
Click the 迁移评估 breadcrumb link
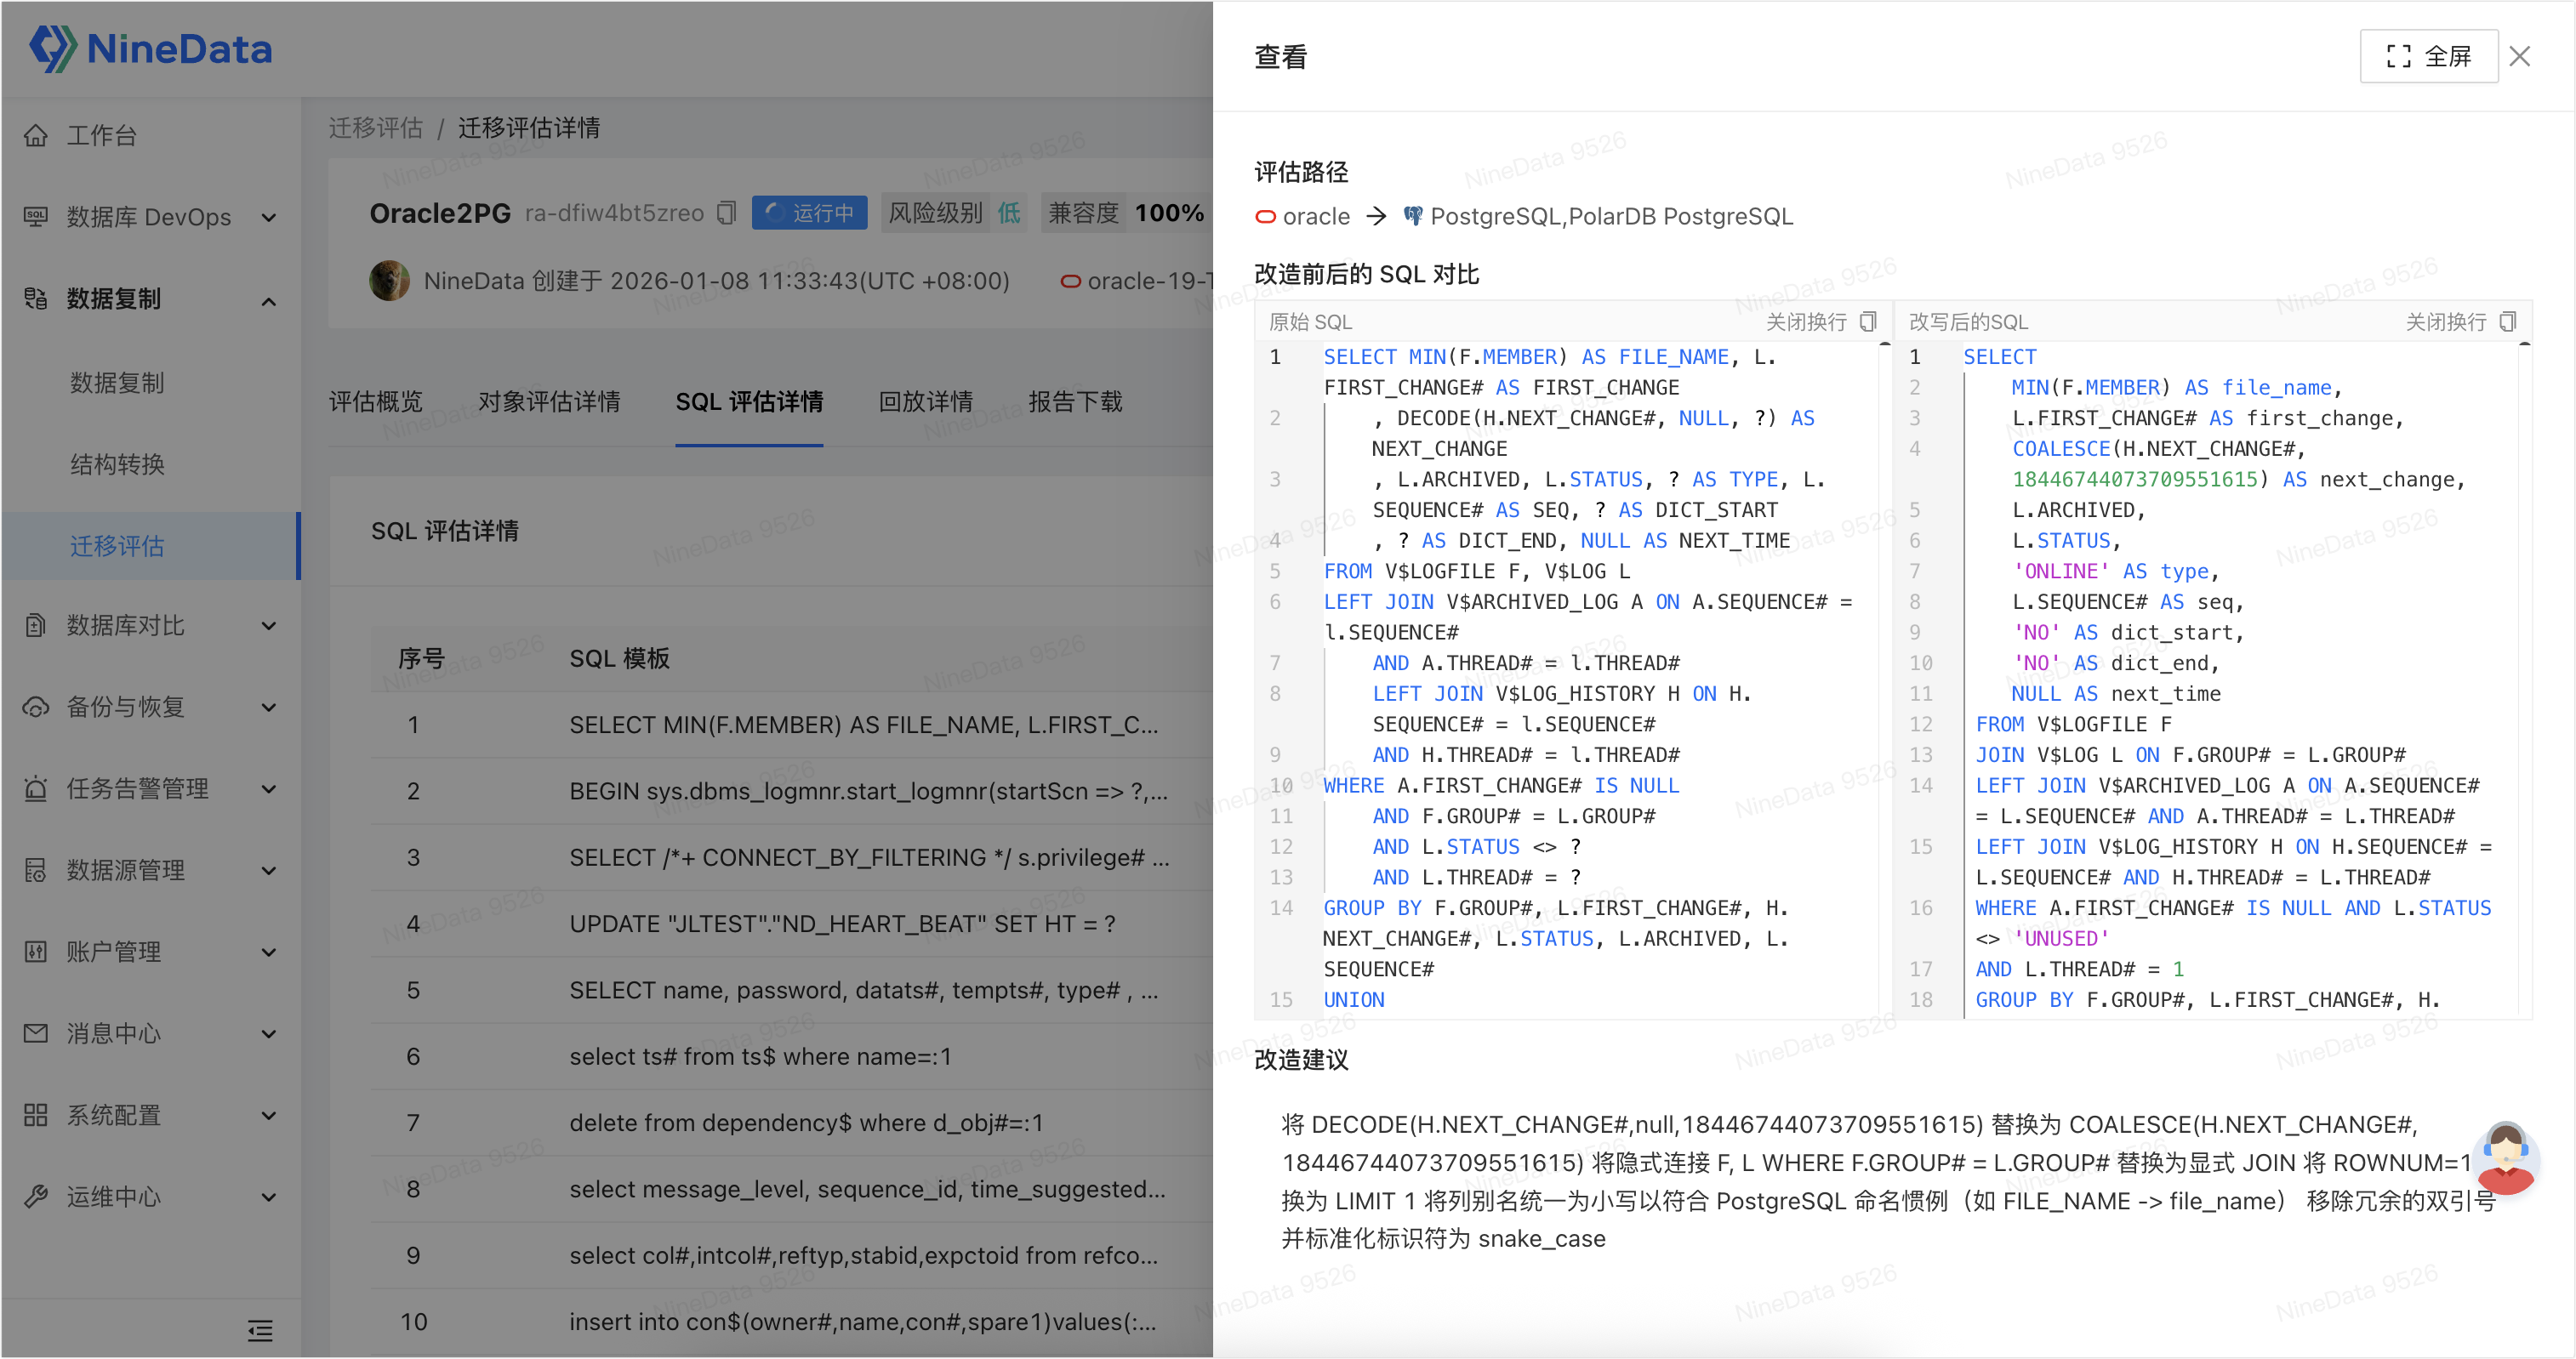(x=376, y=128)
